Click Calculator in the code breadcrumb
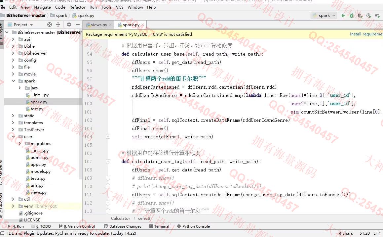The height and width of the screenshot is (237, 383). coord(120,218)
